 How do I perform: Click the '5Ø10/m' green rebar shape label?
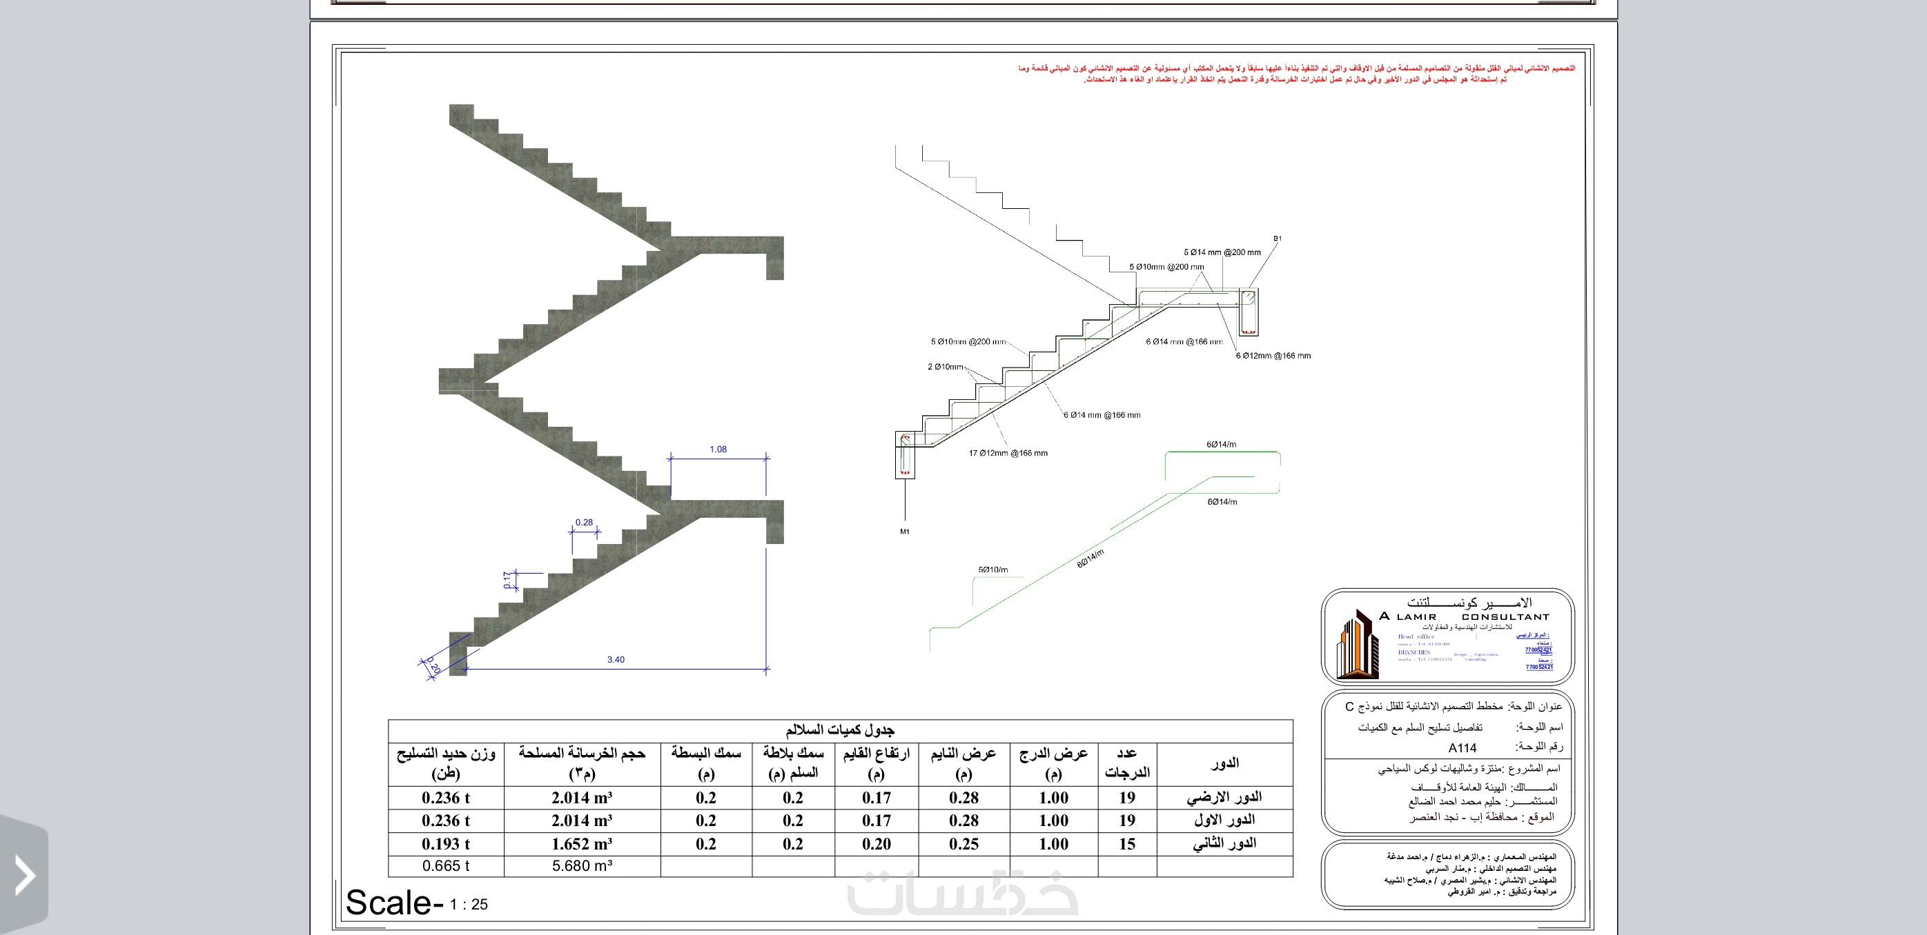coord(992,570)
